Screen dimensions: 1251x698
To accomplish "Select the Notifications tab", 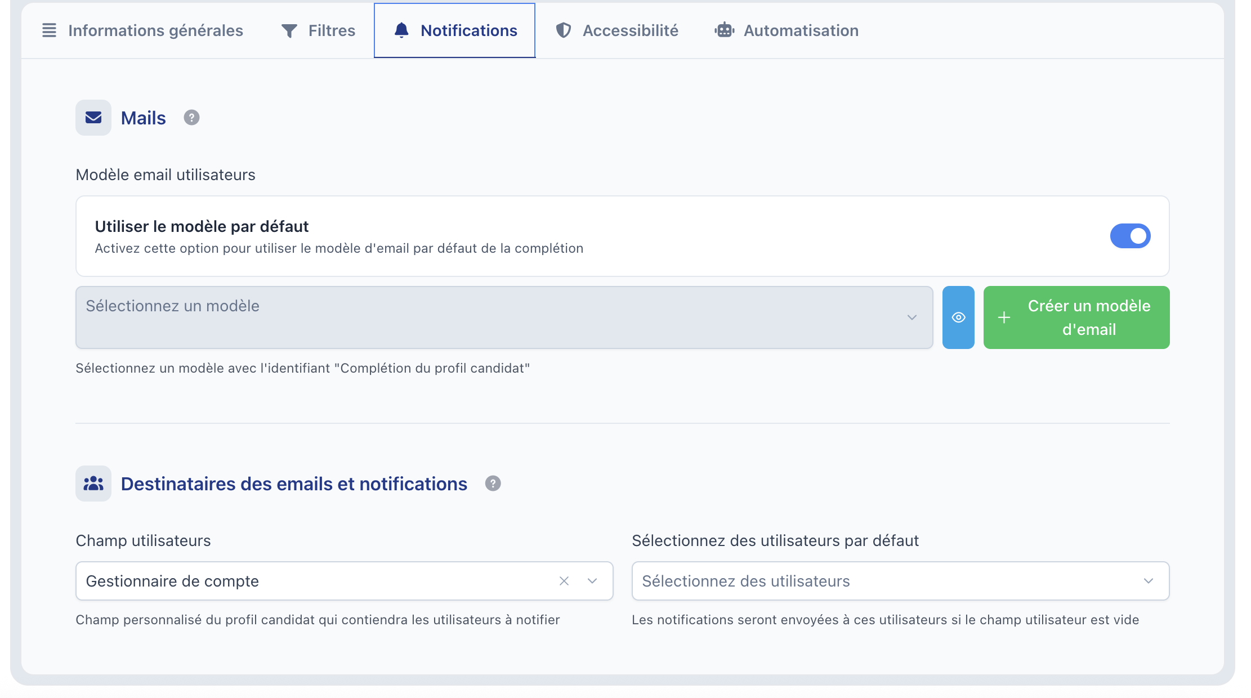I will click(x=455, y=30).
